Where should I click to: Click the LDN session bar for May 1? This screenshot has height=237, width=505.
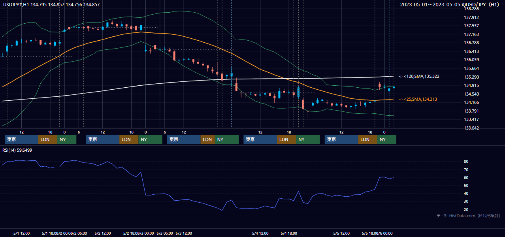tap(48, 139)
